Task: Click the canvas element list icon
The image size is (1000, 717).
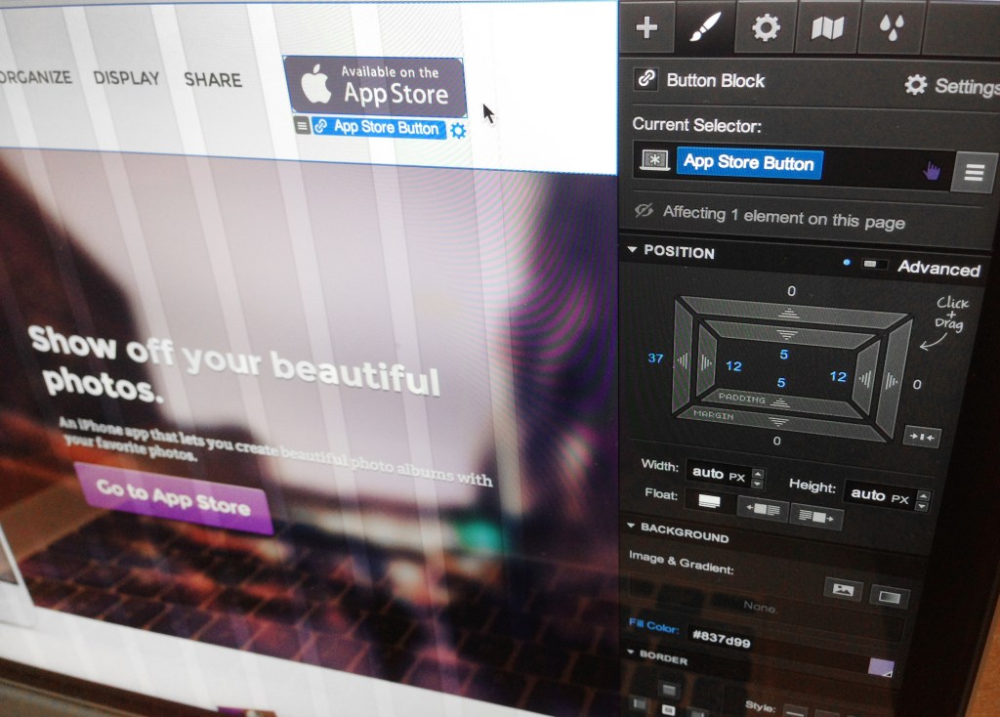Action: point(303,126)
